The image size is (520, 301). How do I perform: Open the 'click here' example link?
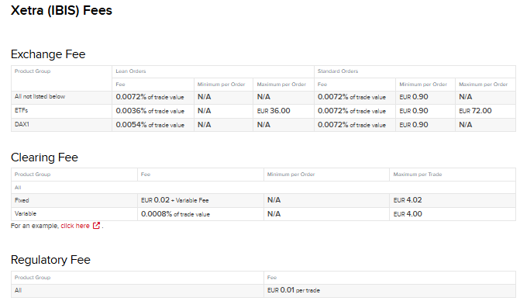point(75,226)
